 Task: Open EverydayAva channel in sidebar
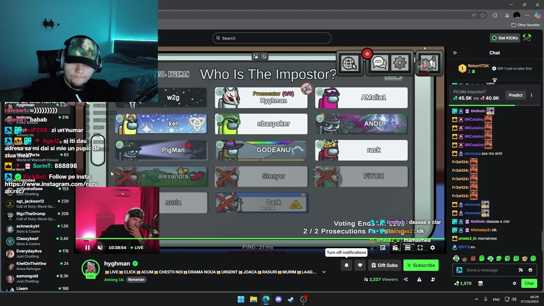coord(37,254)
